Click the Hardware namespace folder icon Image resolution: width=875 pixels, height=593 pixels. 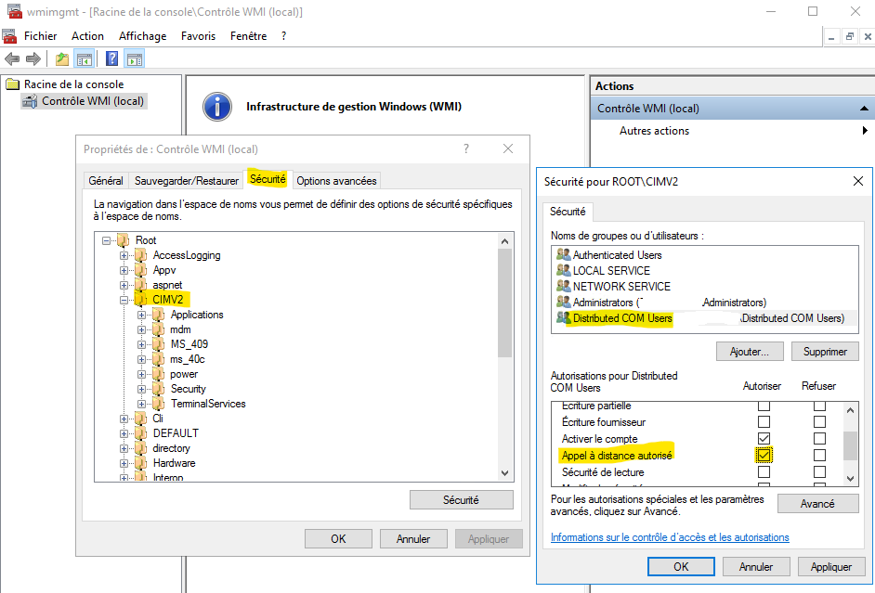[141, 463]
